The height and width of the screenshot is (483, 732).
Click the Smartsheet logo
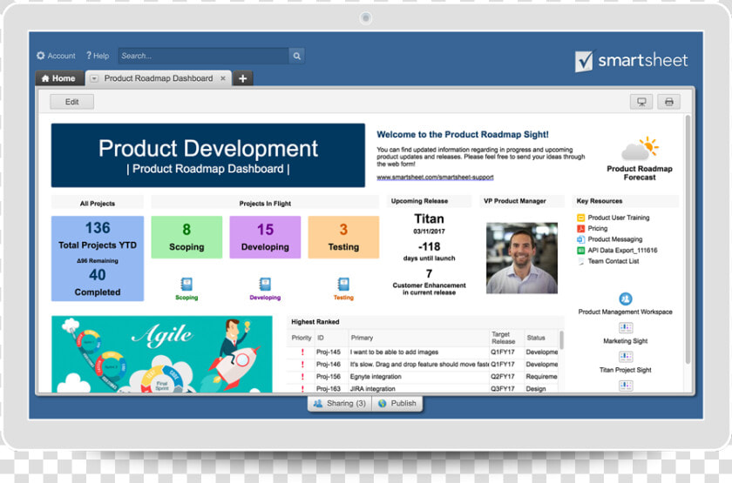631,61
